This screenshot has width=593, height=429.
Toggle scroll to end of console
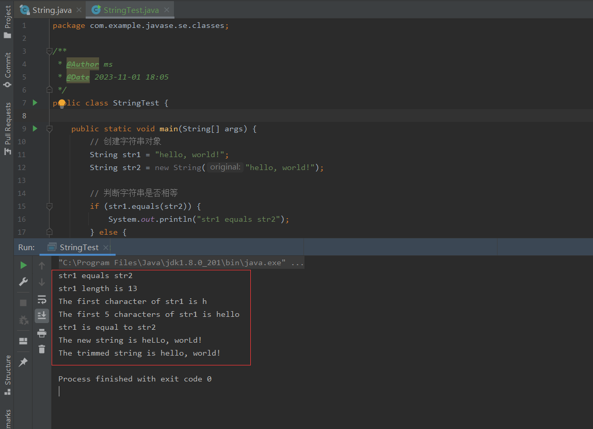pos(42,315)
